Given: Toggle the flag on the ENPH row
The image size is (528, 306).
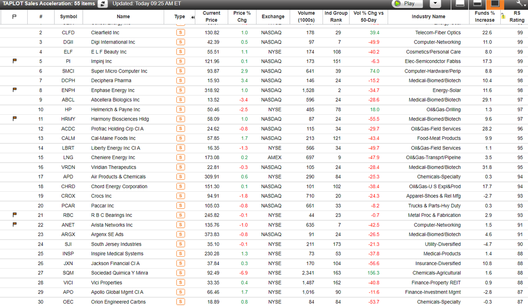Looking at the screenshot, I should 15,90.
